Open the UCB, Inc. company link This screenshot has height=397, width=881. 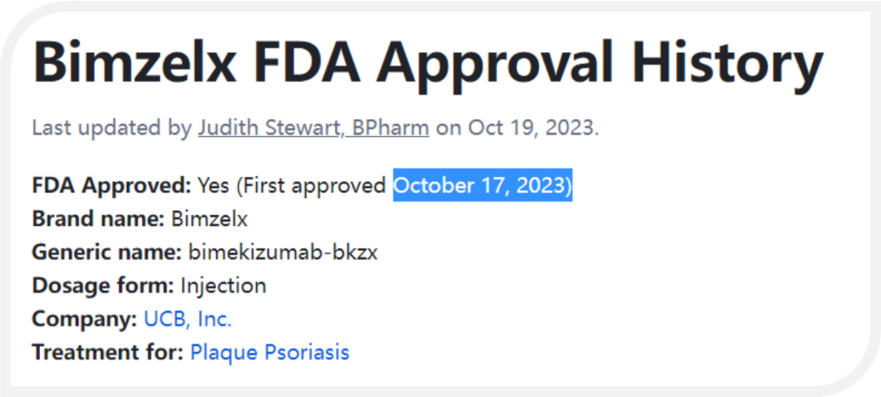point(188,320)
